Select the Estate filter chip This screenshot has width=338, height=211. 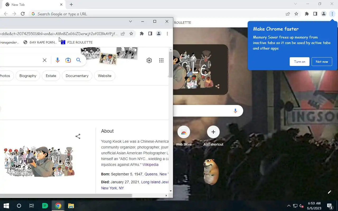[x=51, y=76]
